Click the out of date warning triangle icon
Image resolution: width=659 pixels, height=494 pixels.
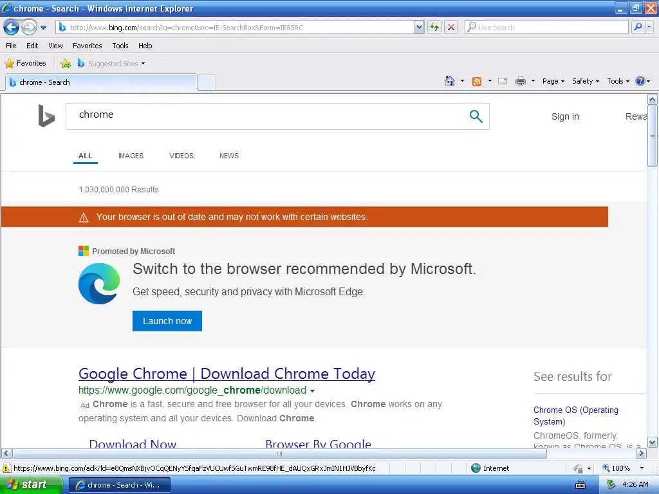coord(84,217)
